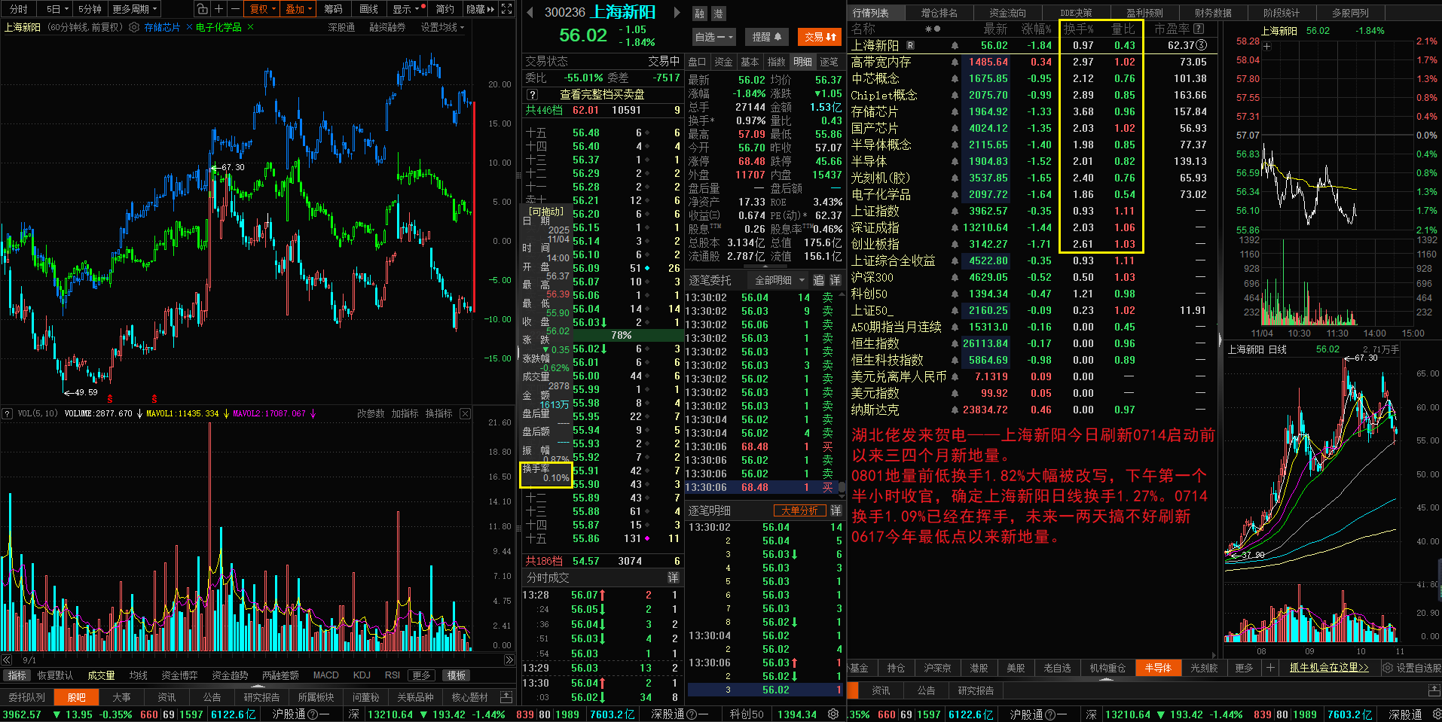Close the VOL indicator panel
Screen dimensions: 1442x722
(x=466, y=413)
